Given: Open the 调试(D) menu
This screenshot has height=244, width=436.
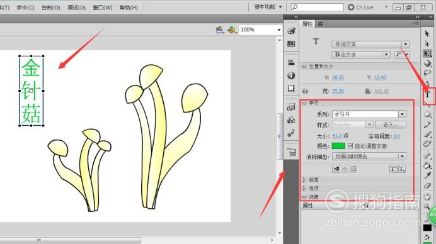Looking at the screenshot, I should coord(76,8).
